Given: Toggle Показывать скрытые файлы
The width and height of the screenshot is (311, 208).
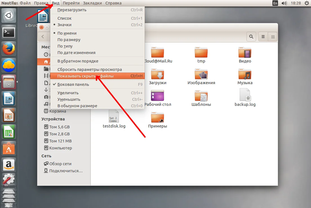Looking at the screenshot, I should [97, 76].
